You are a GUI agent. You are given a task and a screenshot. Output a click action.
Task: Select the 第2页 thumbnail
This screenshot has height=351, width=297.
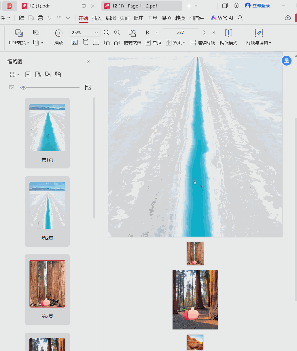(47, 211)
